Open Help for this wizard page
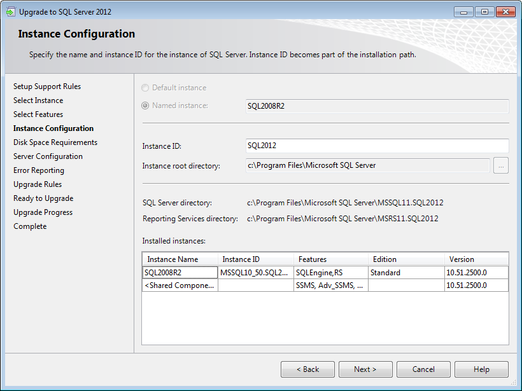Screen dimensions: 522x391 481,369
